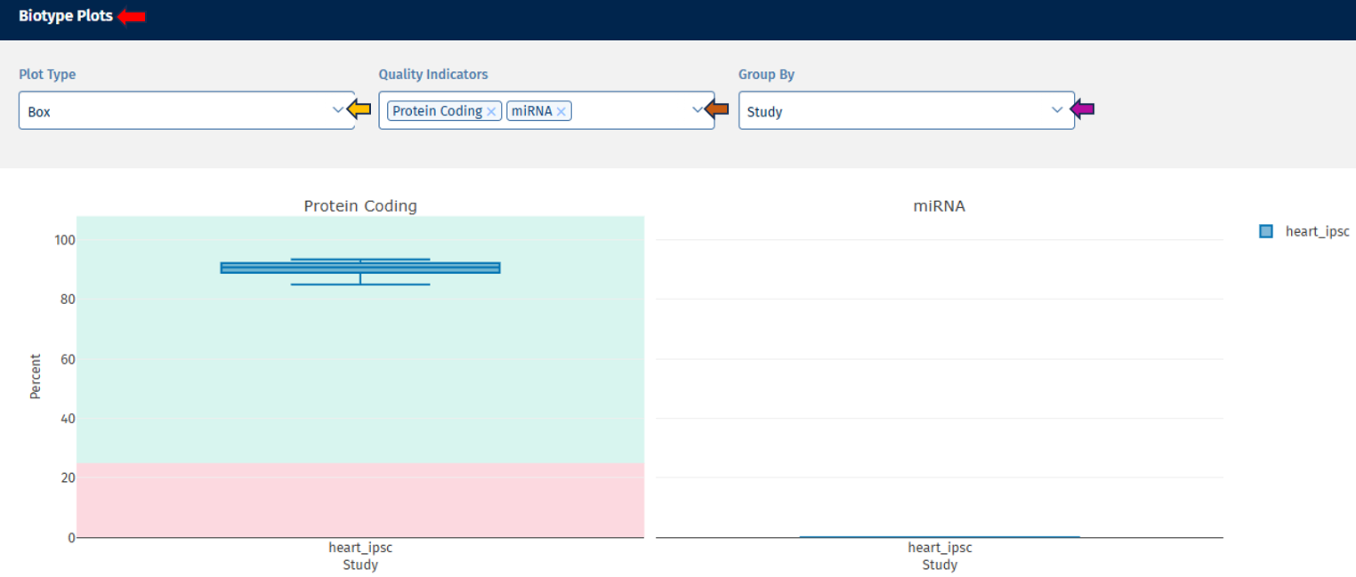Screen dimensions: 1356x577
Task: Click the Protein Coding tag label
Action: pyautogui.click(x=437, y=111)
